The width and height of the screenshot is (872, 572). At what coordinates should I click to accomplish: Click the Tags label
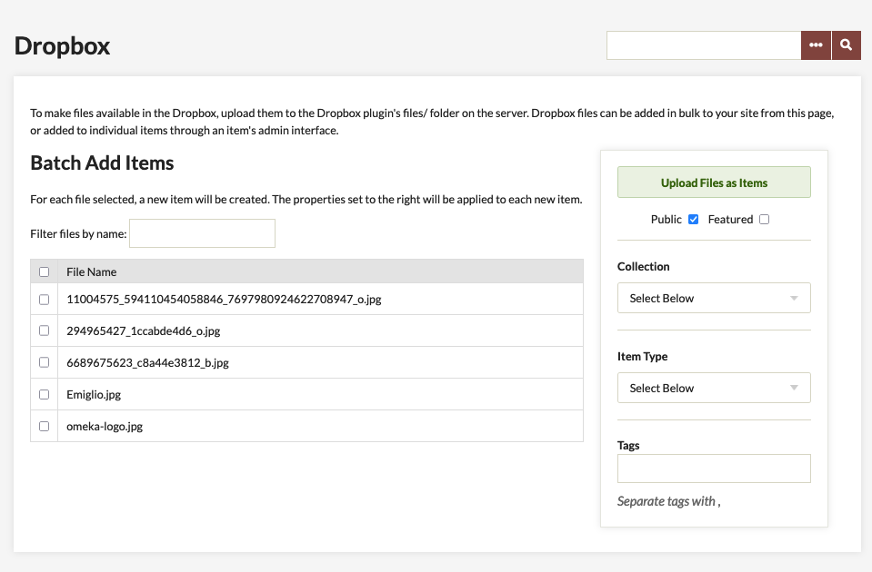tap(628, 446)
